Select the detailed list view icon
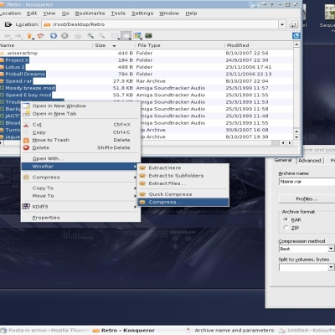 pyautogui.click(x=126, y=36)
